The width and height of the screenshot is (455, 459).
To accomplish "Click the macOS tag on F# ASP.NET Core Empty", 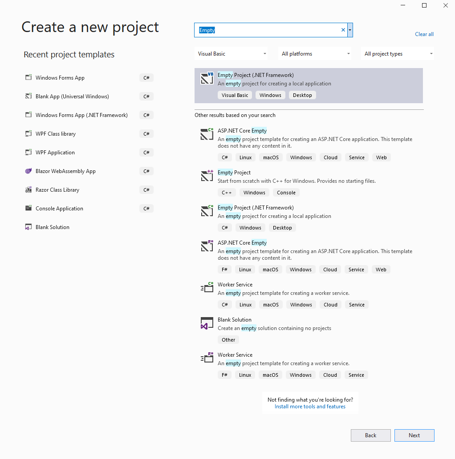I will [x=270, y=270].
